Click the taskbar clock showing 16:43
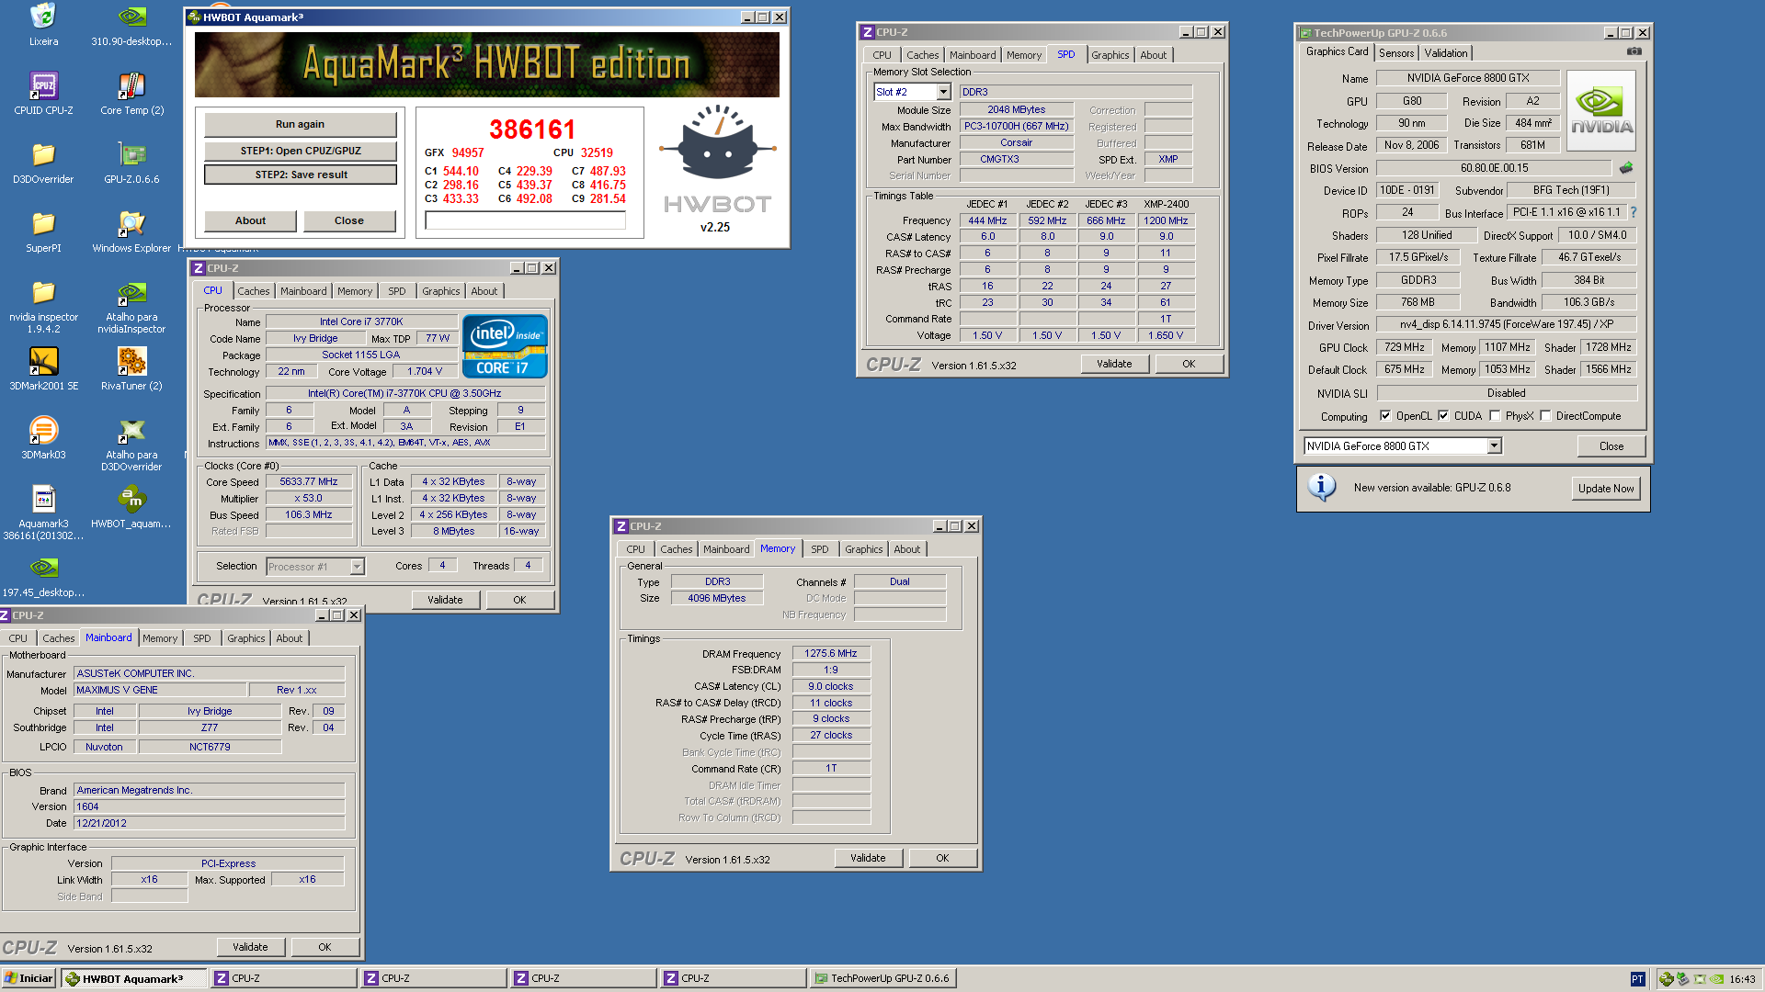The width and height of the screenshot is (1765, 992). 1742,979
